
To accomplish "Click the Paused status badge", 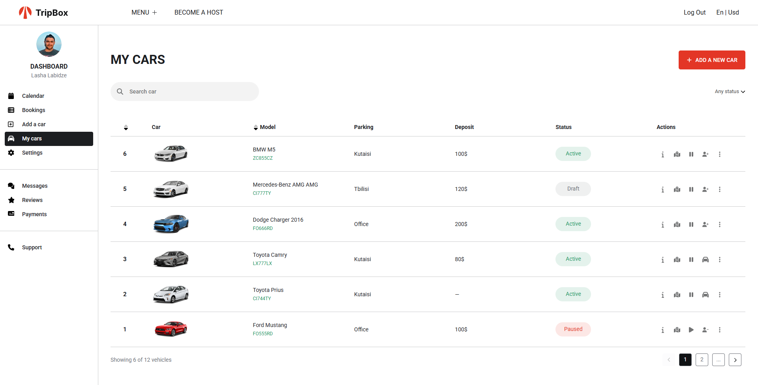I will coord(573,329).
